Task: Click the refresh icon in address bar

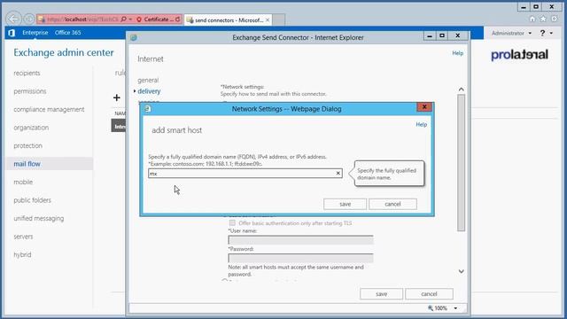Action: (x=178, y=19)
